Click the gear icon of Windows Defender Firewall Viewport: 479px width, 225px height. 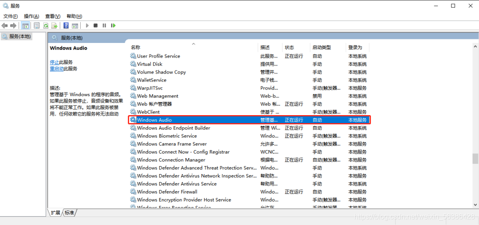133,192
